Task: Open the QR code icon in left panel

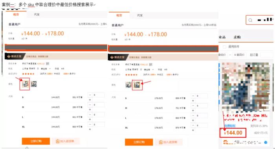Action: [x=48, y=64]
